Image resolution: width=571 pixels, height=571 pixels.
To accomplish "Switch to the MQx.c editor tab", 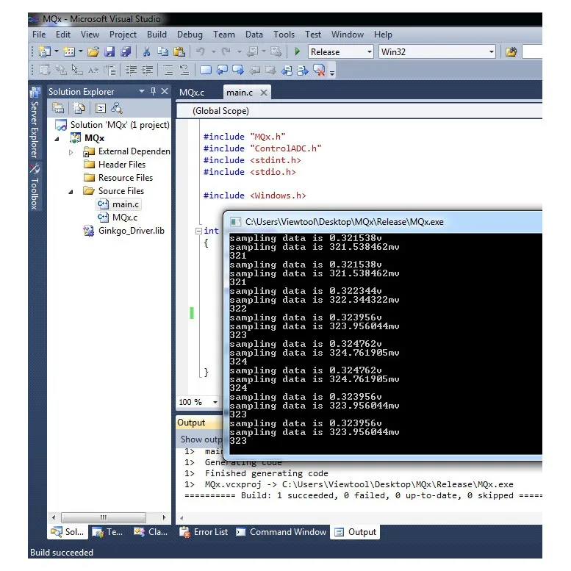I will (192, 93).
